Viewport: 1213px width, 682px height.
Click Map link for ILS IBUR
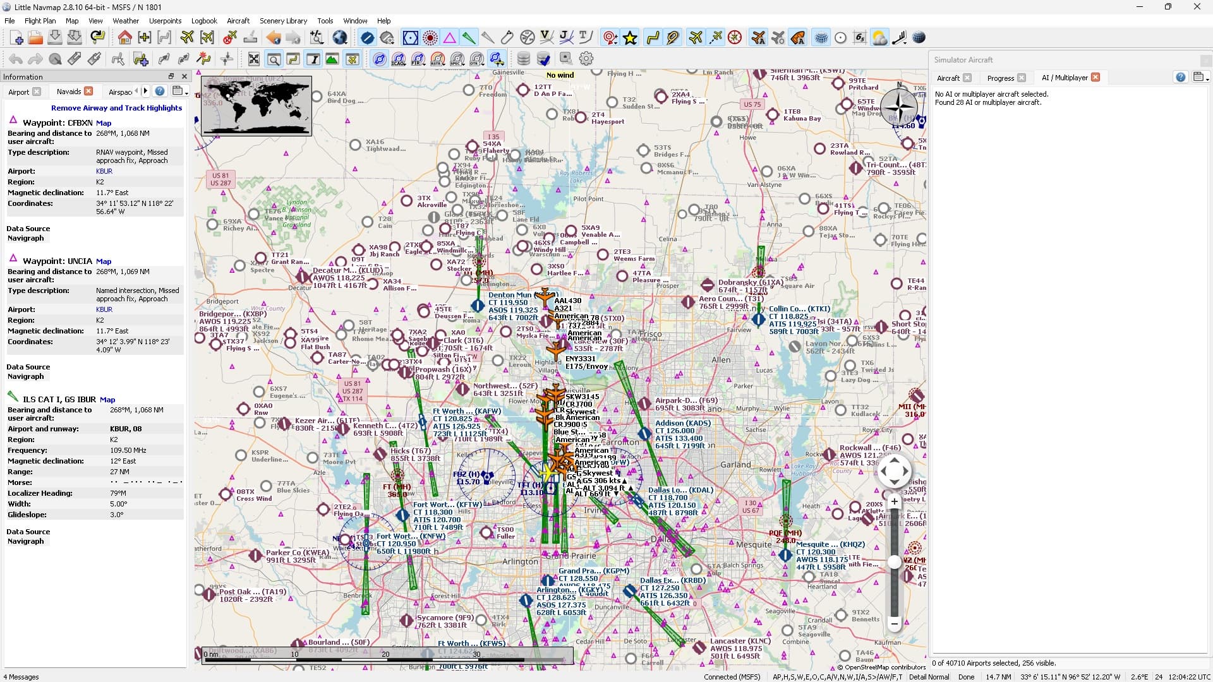coord(107,400)
